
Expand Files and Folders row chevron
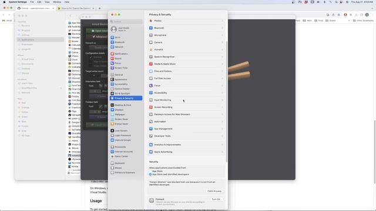point(222,71)
